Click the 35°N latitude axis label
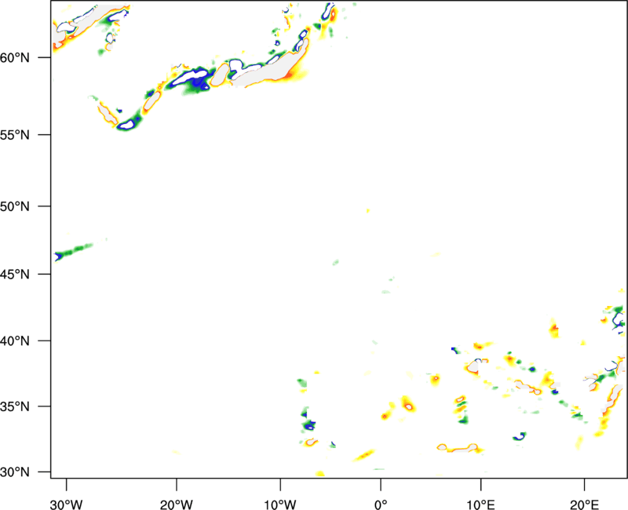 point(15,406)
